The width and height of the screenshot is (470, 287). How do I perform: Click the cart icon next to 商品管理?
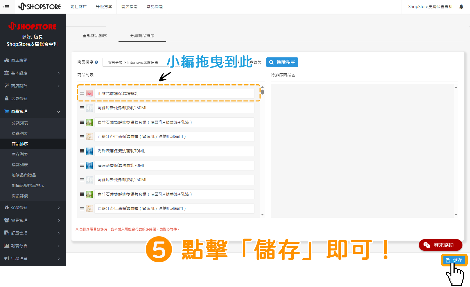coord(7,111)
